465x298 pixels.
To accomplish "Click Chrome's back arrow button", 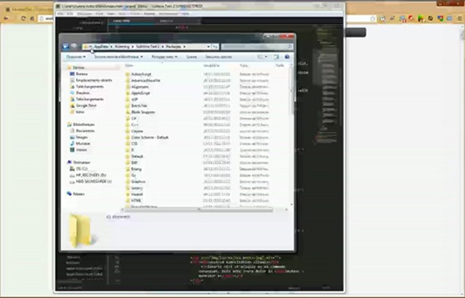I will coord(6,18).
